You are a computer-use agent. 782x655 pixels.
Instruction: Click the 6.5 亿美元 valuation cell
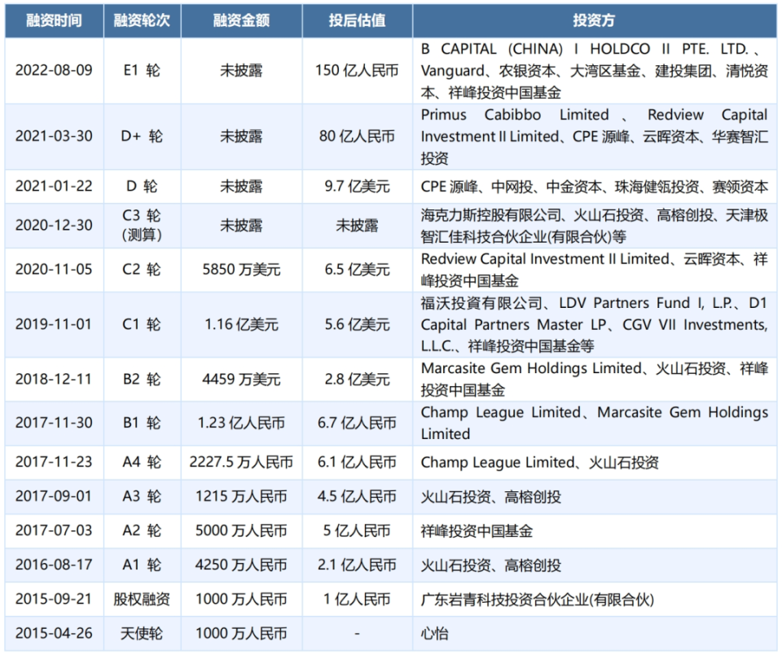pyautogui.click(x=357, y=270)
